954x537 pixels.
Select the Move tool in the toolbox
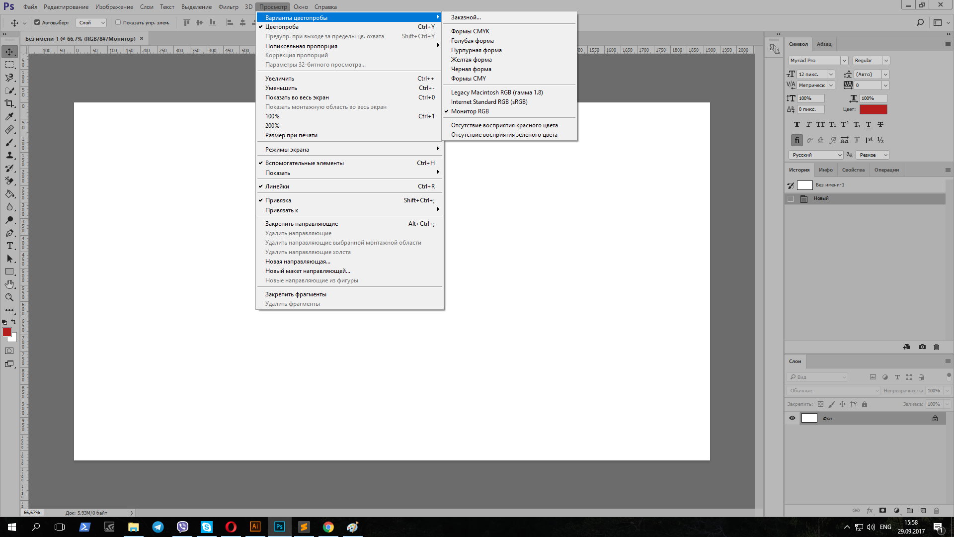click(9, 52)
